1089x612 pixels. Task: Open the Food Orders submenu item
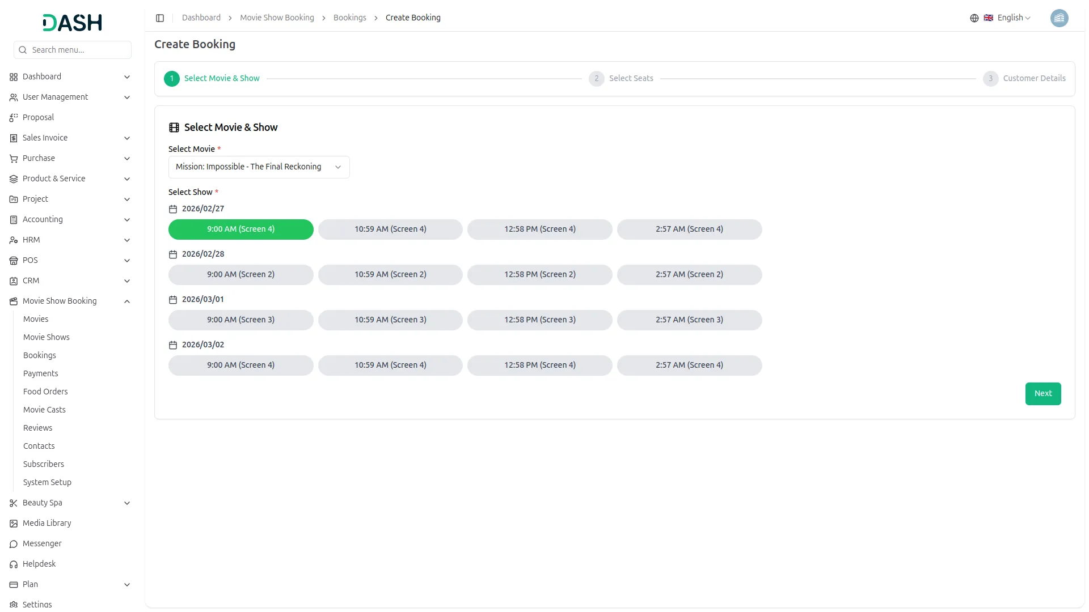(45, 392)
